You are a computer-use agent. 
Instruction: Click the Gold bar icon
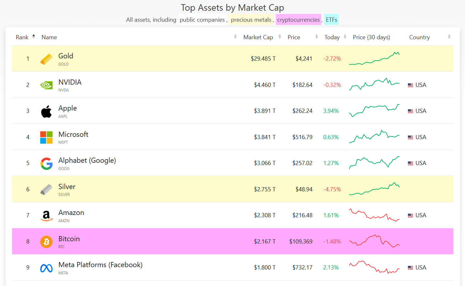coord(46,59)
